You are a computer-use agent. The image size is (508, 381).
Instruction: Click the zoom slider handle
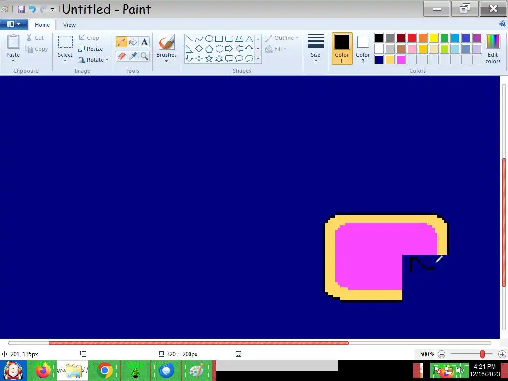[482, 354]
